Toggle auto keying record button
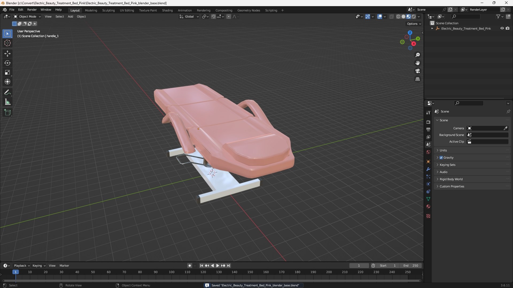The height and width of the screenshot is (288, 513). point(189,266)
